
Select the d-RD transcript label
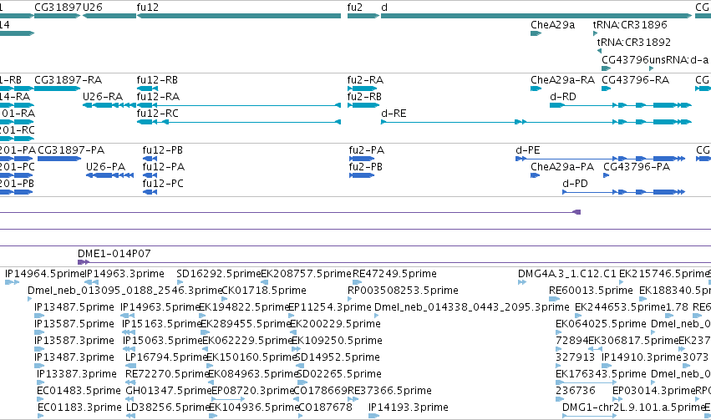point(563,97)
